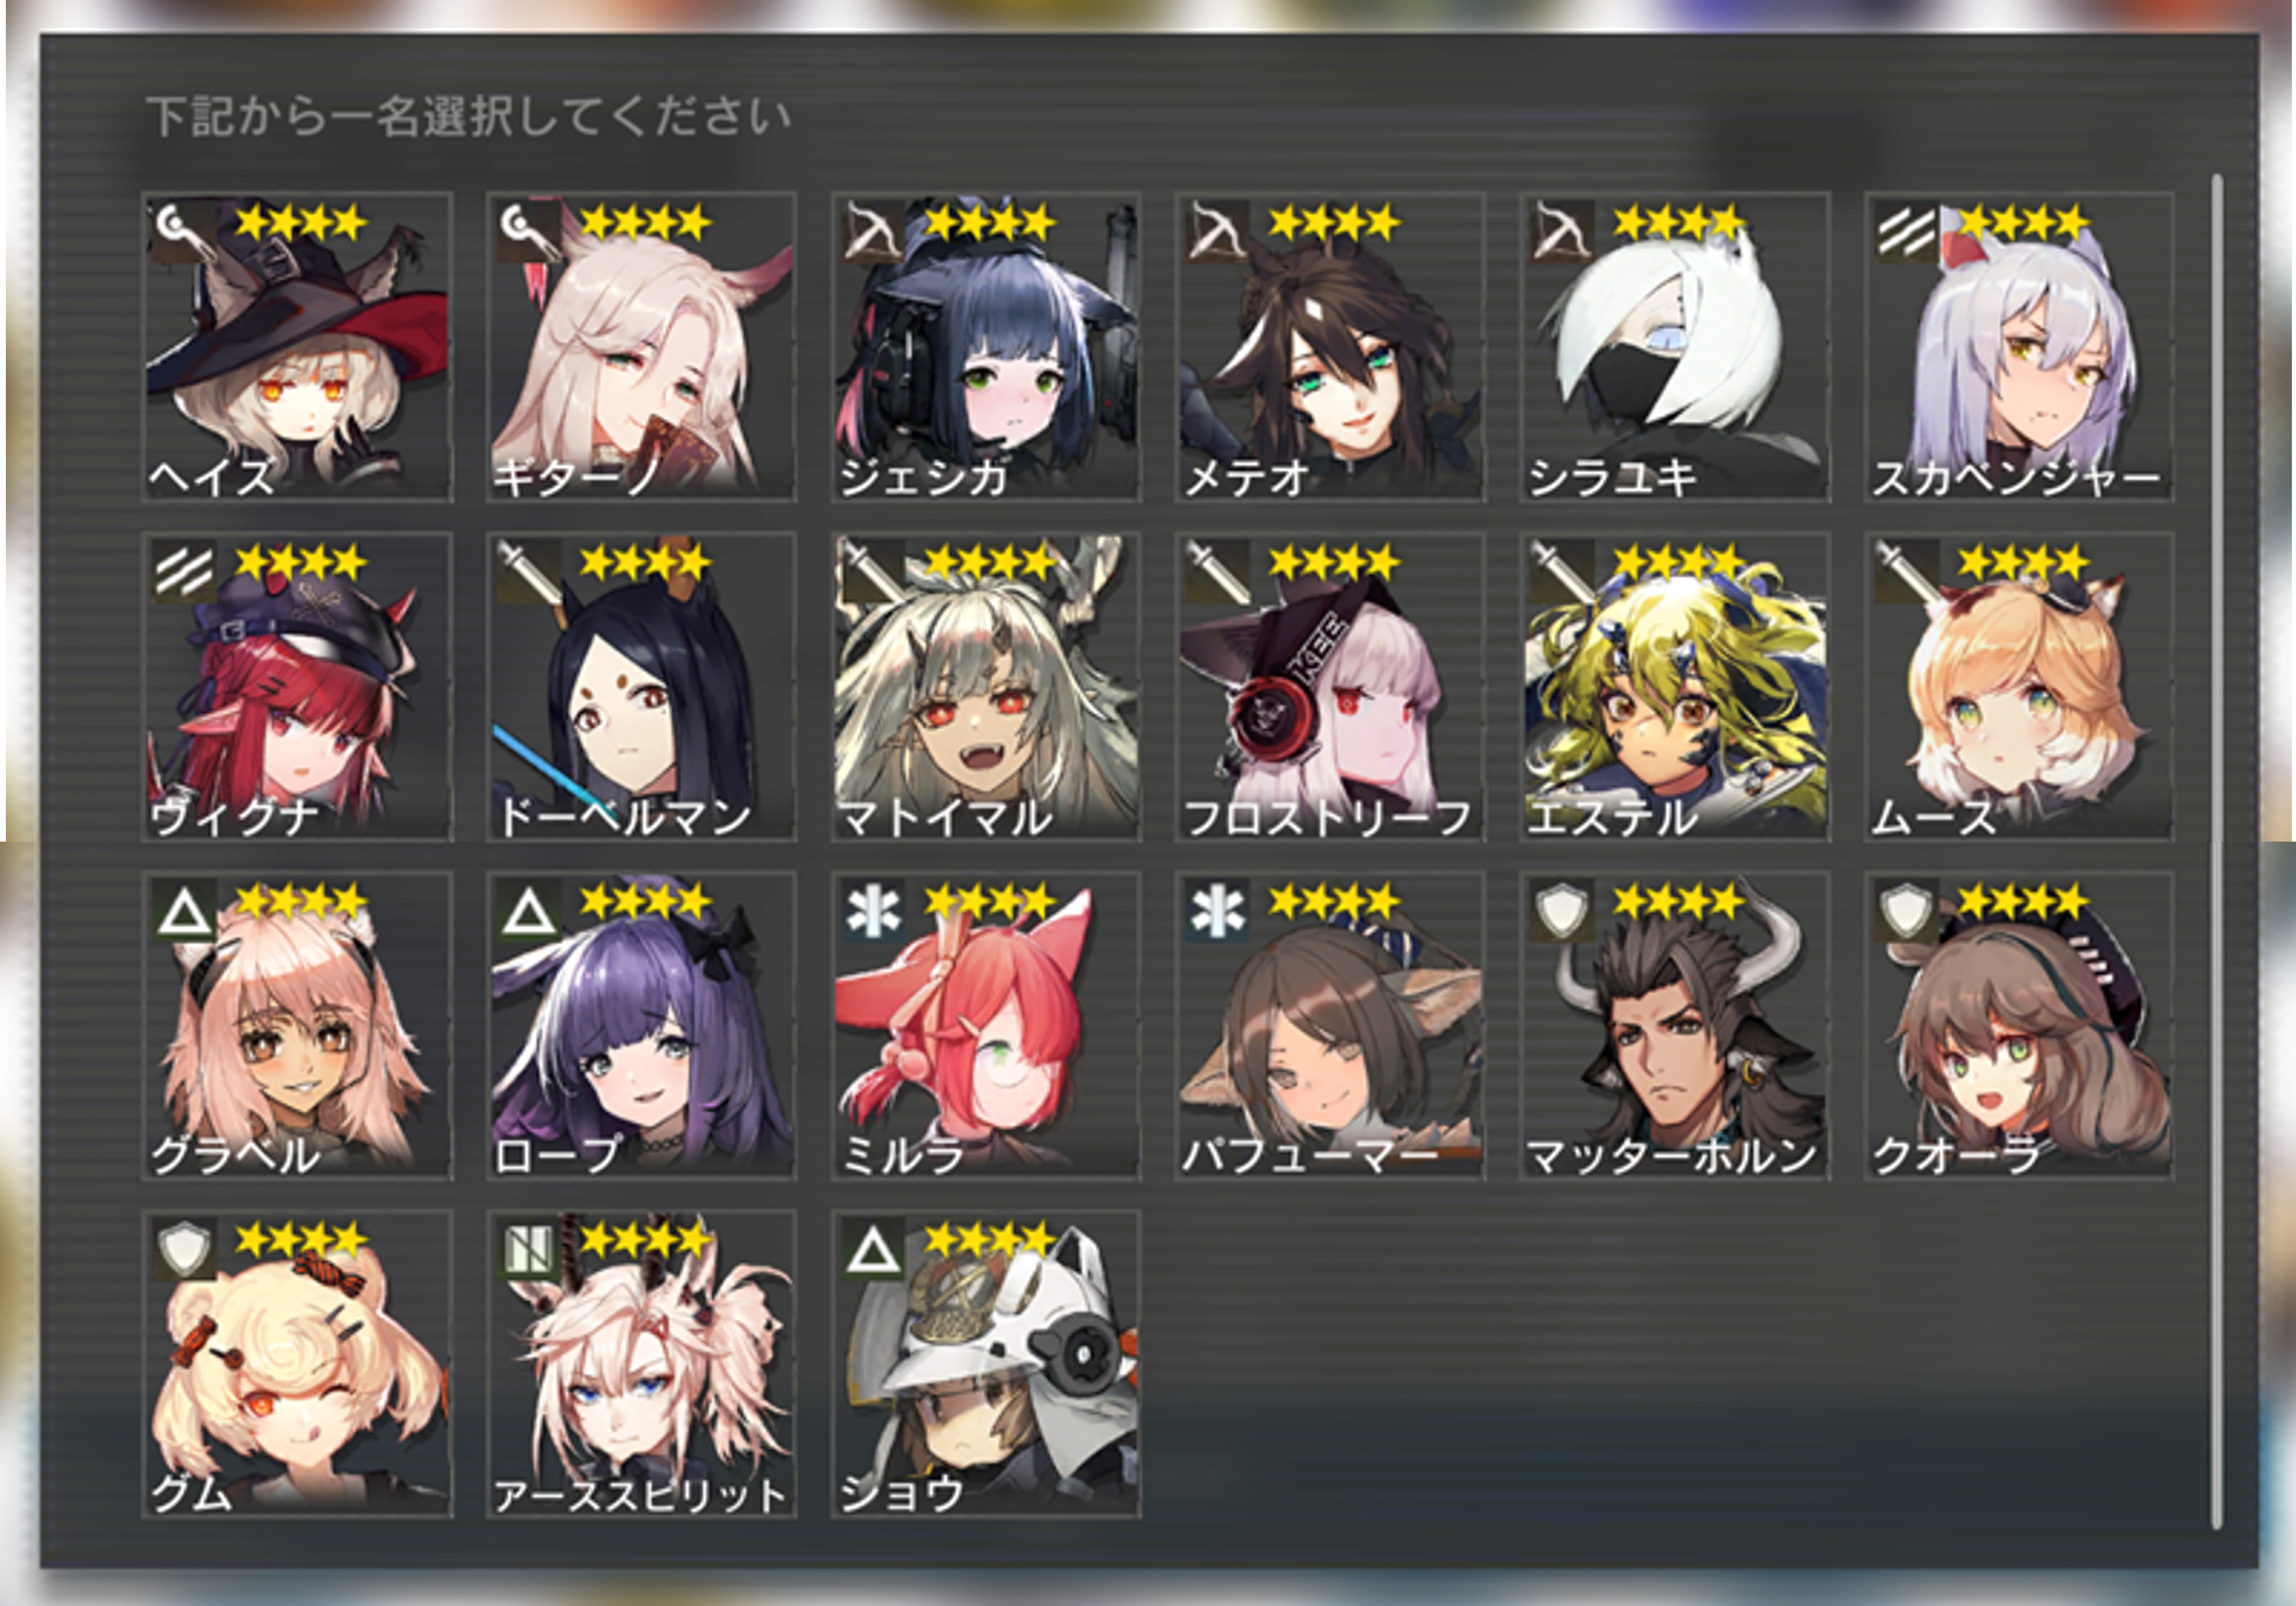Choose the マトイマル operator card
The width and height of the screenshot is (2296, 1606).
coord(986,686)
